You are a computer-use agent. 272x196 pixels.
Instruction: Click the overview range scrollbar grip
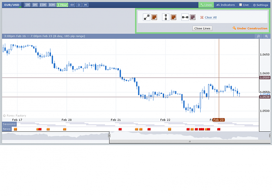pos(190,141)
